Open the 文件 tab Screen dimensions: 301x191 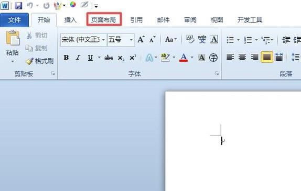click(x=14, y=20)
